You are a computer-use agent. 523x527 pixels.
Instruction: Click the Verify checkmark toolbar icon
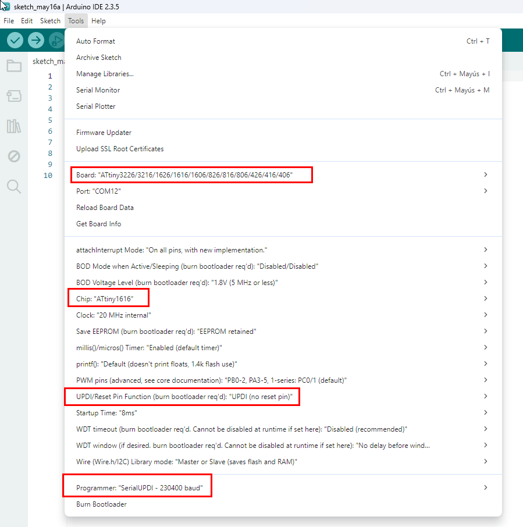[x=15, y=40]
